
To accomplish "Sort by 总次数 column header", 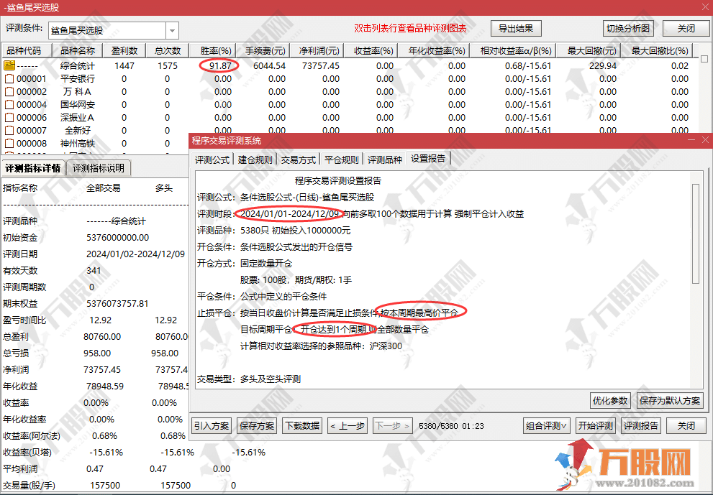I will coord(168,50).
